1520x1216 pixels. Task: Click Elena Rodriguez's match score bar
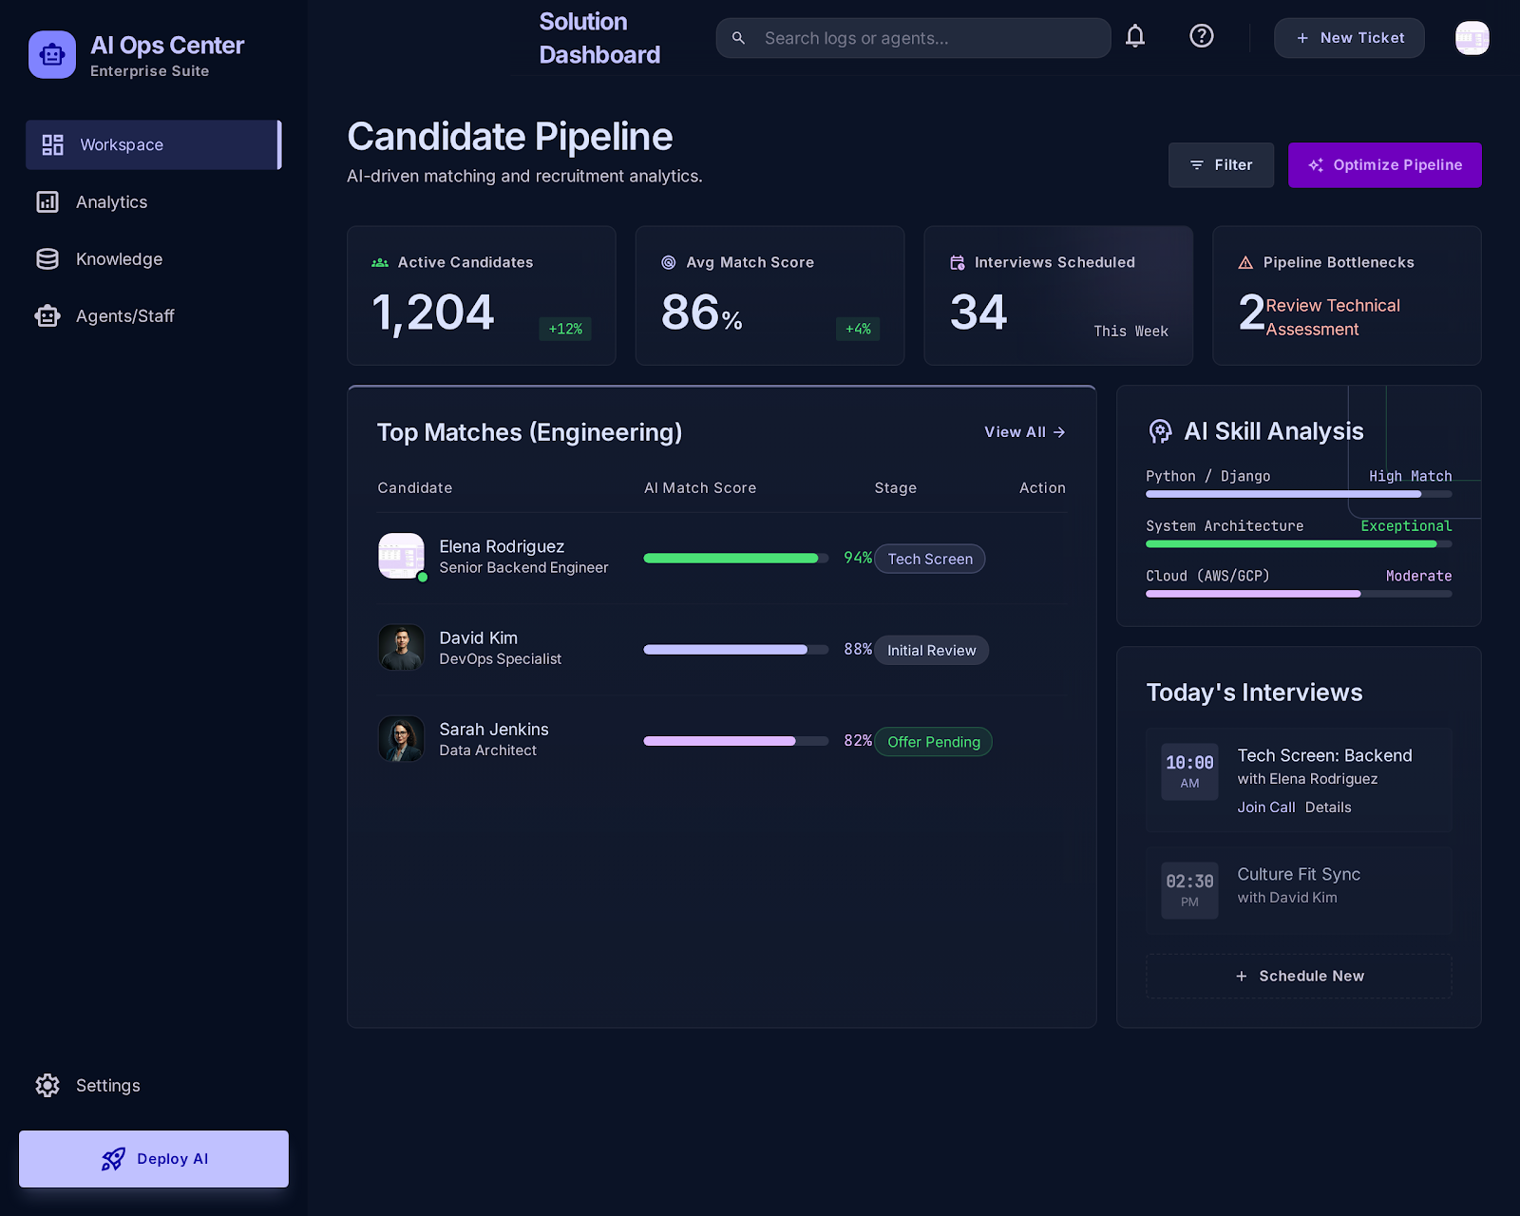click(x=736, y=558)
